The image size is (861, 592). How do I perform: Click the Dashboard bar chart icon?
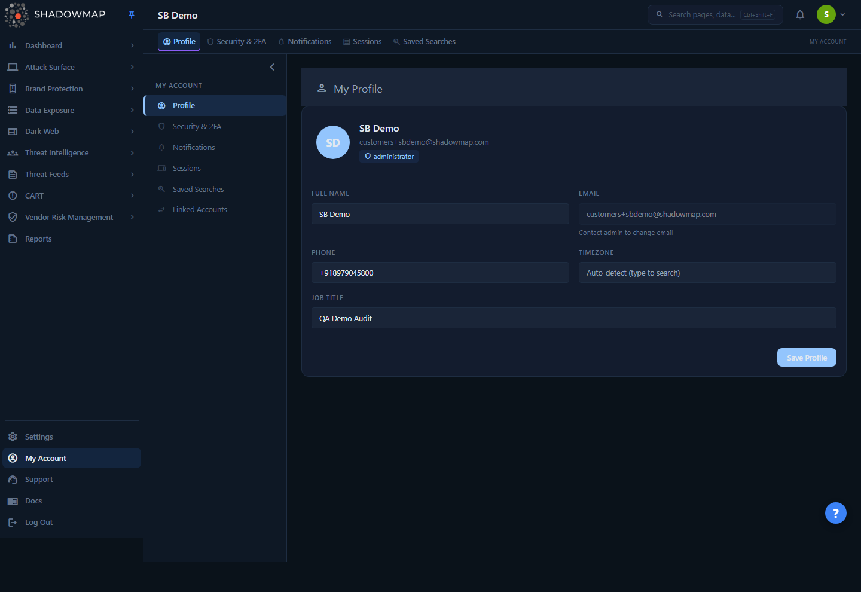13,45
